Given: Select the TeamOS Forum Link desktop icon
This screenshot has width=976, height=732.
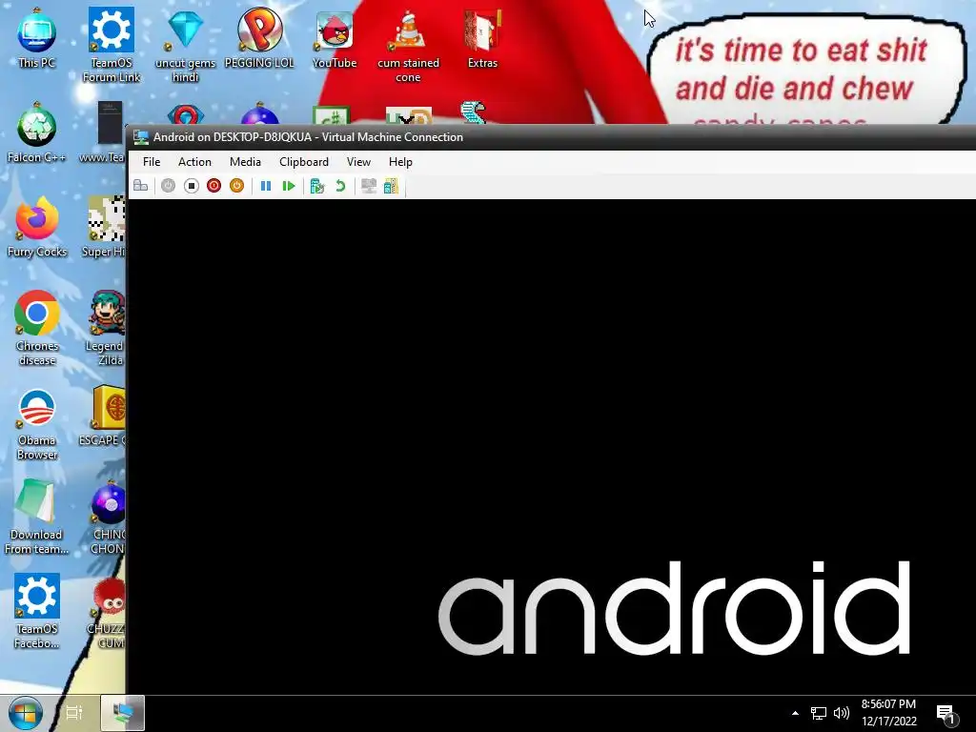Looking at the screenshot, I should (112, 45).
